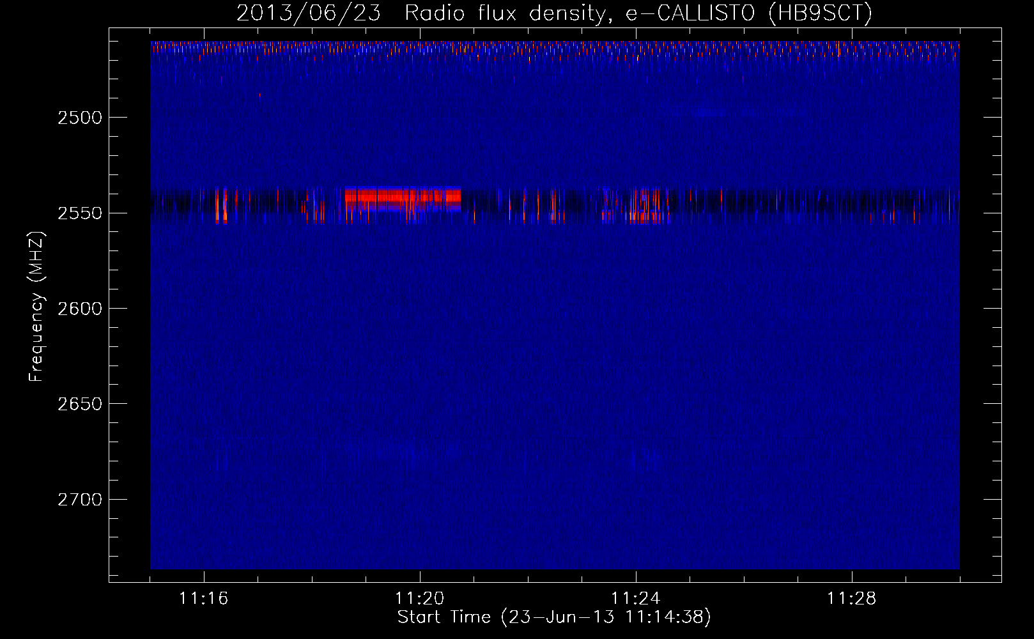Screen dimensions: 1034x639
Task: Click the 11:24 time tick label
Action: point(635,599)
